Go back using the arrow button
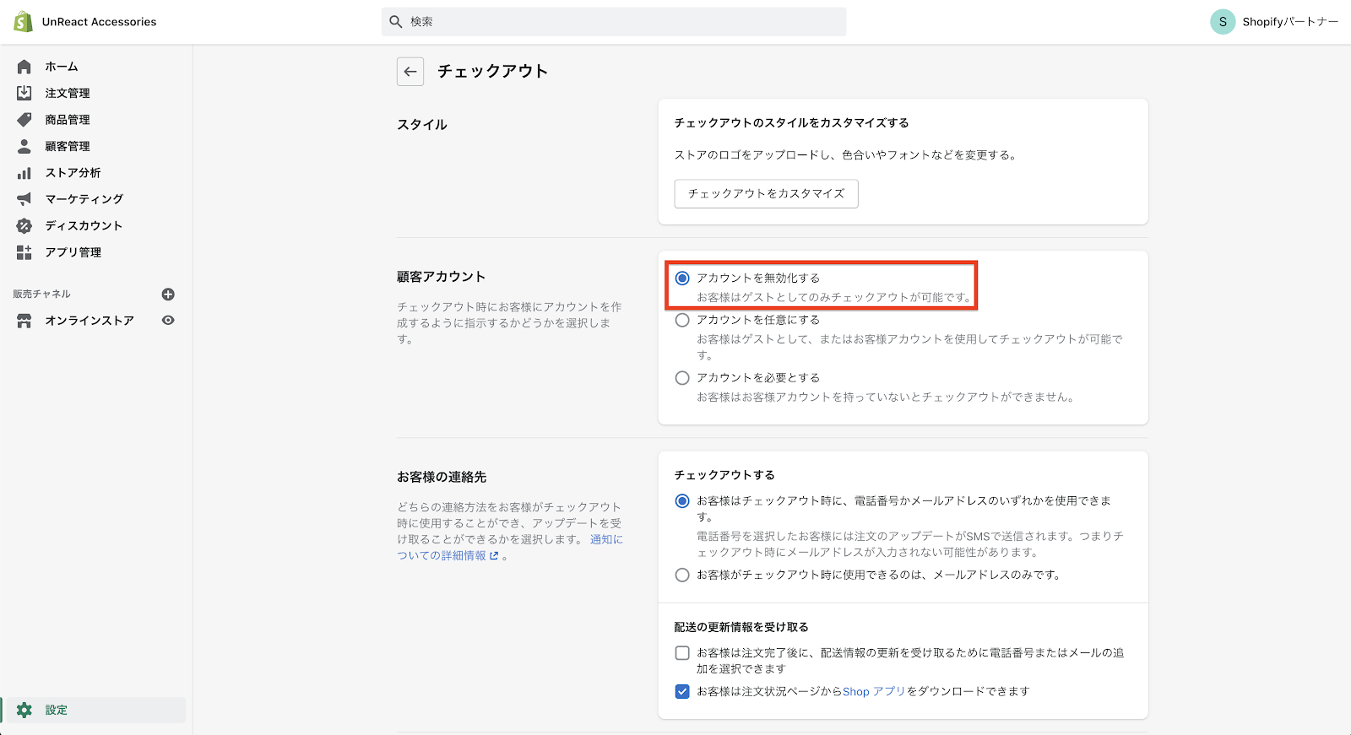Image resolution: width=1351 pixels, height=735 pixels. (410, 72)
